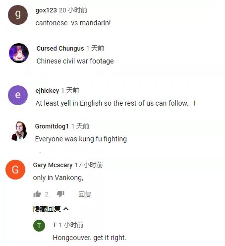225x246 pixels.
Task: Click the 17 小时前 timestamp on Gary's comment
Action: pyautogui.click(x=89, y=165)
